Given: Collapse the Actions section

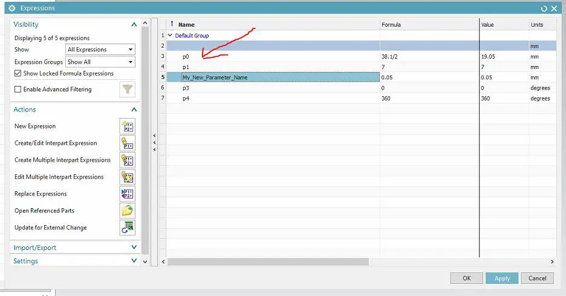Looking at the screenshot, I should pyautogui.click(x=134, y=110).
